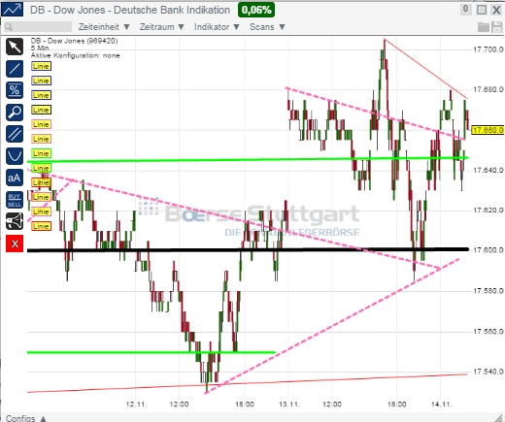Select the single line drawing tool
The image size is (505, 422).
click(15, 69)
